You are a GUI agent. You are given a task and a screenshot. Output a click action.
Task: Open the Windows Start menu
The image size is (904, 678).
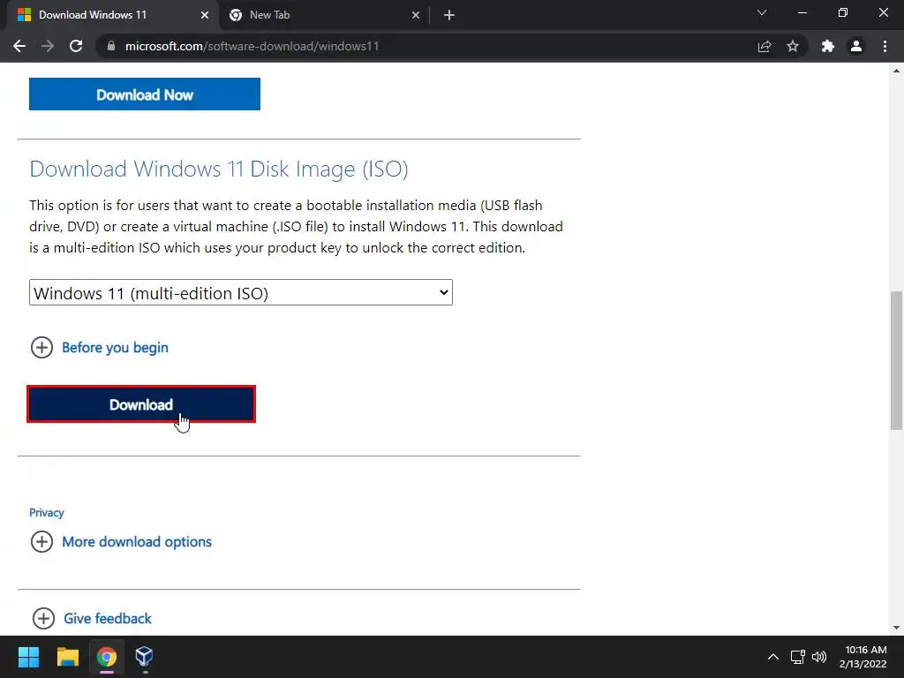(x=28, y=657)
